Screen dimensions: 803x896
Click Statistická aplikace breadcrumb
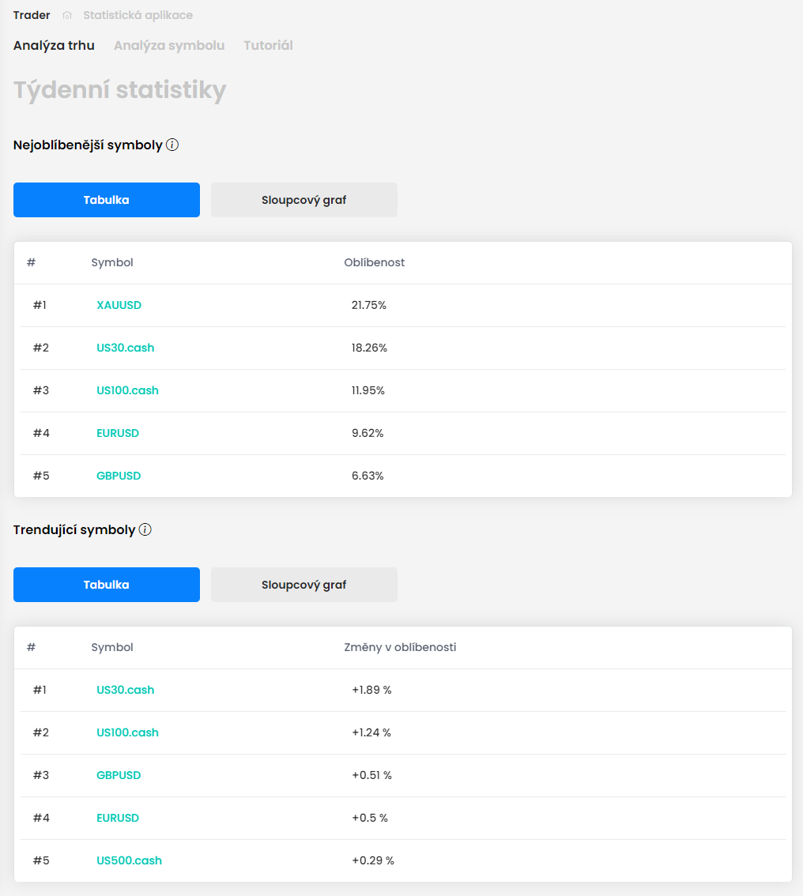138,15
